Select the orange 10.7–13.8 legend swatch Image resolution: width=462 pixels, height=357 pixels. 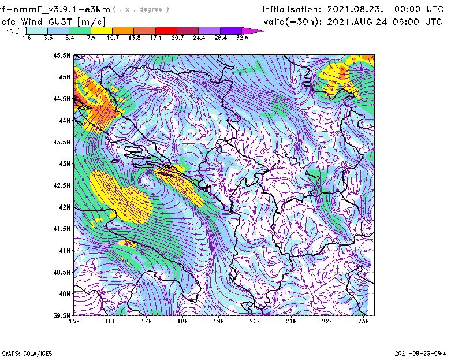coord(123,31)
